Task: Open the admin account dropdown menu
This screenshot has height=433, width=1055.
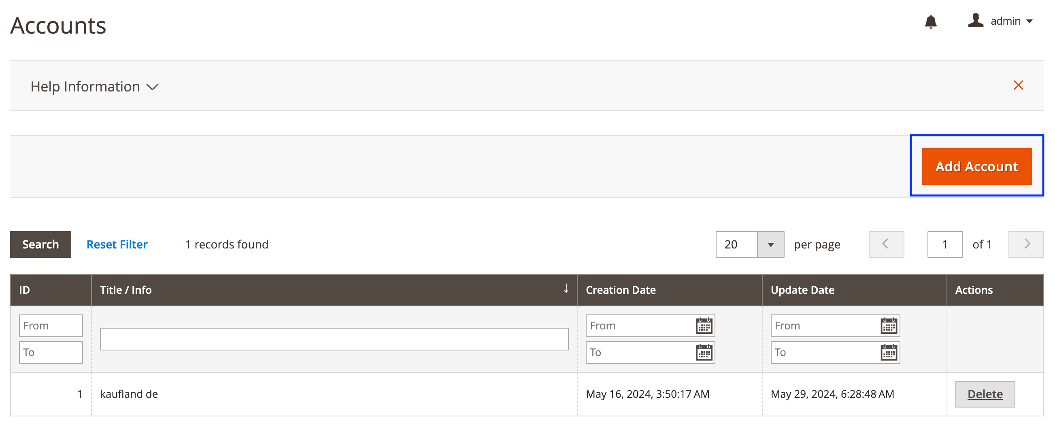Action: 1011,21
